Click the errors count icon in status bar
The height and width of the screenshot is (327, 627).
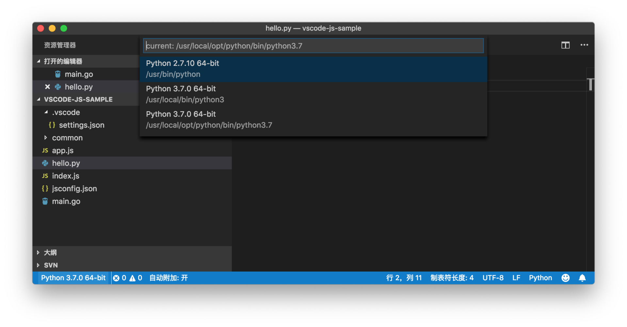coord(116,278)
